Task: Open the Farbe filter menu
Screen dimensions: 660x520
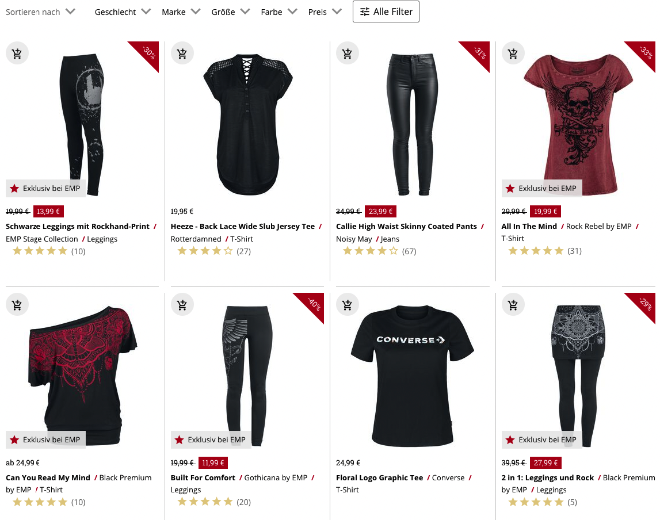Action: point(278,12)
